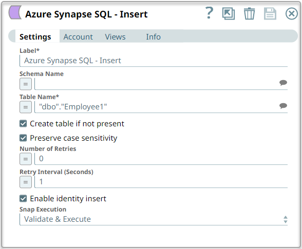302x249 pixels.
Task: Click the 'Enable identity insert' label text
Action: (68, 199)
